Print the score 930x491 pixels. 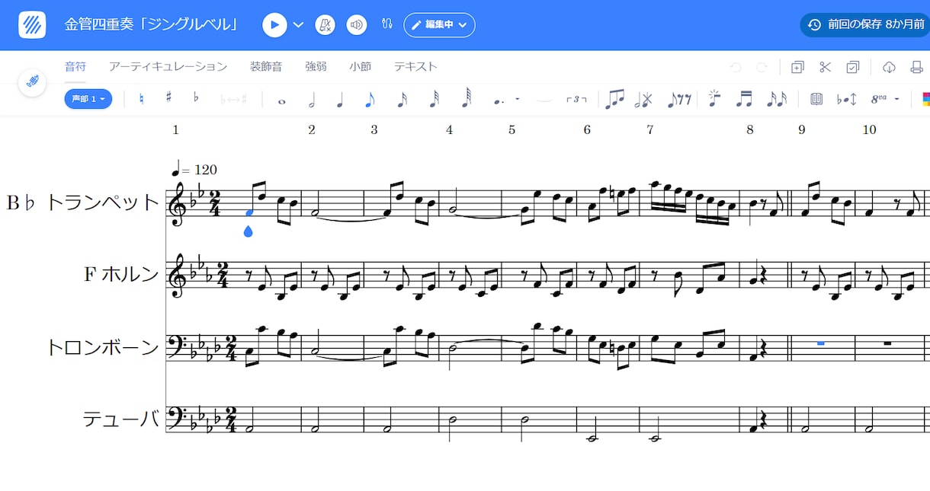(917, 67)
